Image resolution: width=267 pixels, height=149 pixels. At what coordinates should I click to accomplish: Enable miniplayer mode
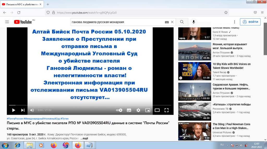(x=148, y=110)
